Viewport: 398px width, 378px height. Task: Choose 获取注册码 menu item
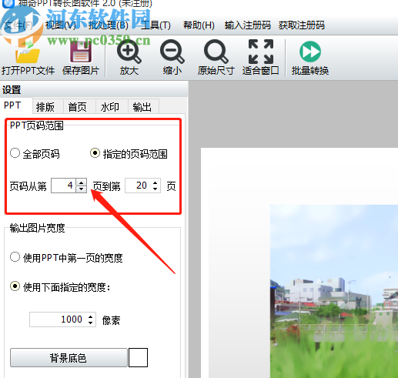tap(302, 25)
